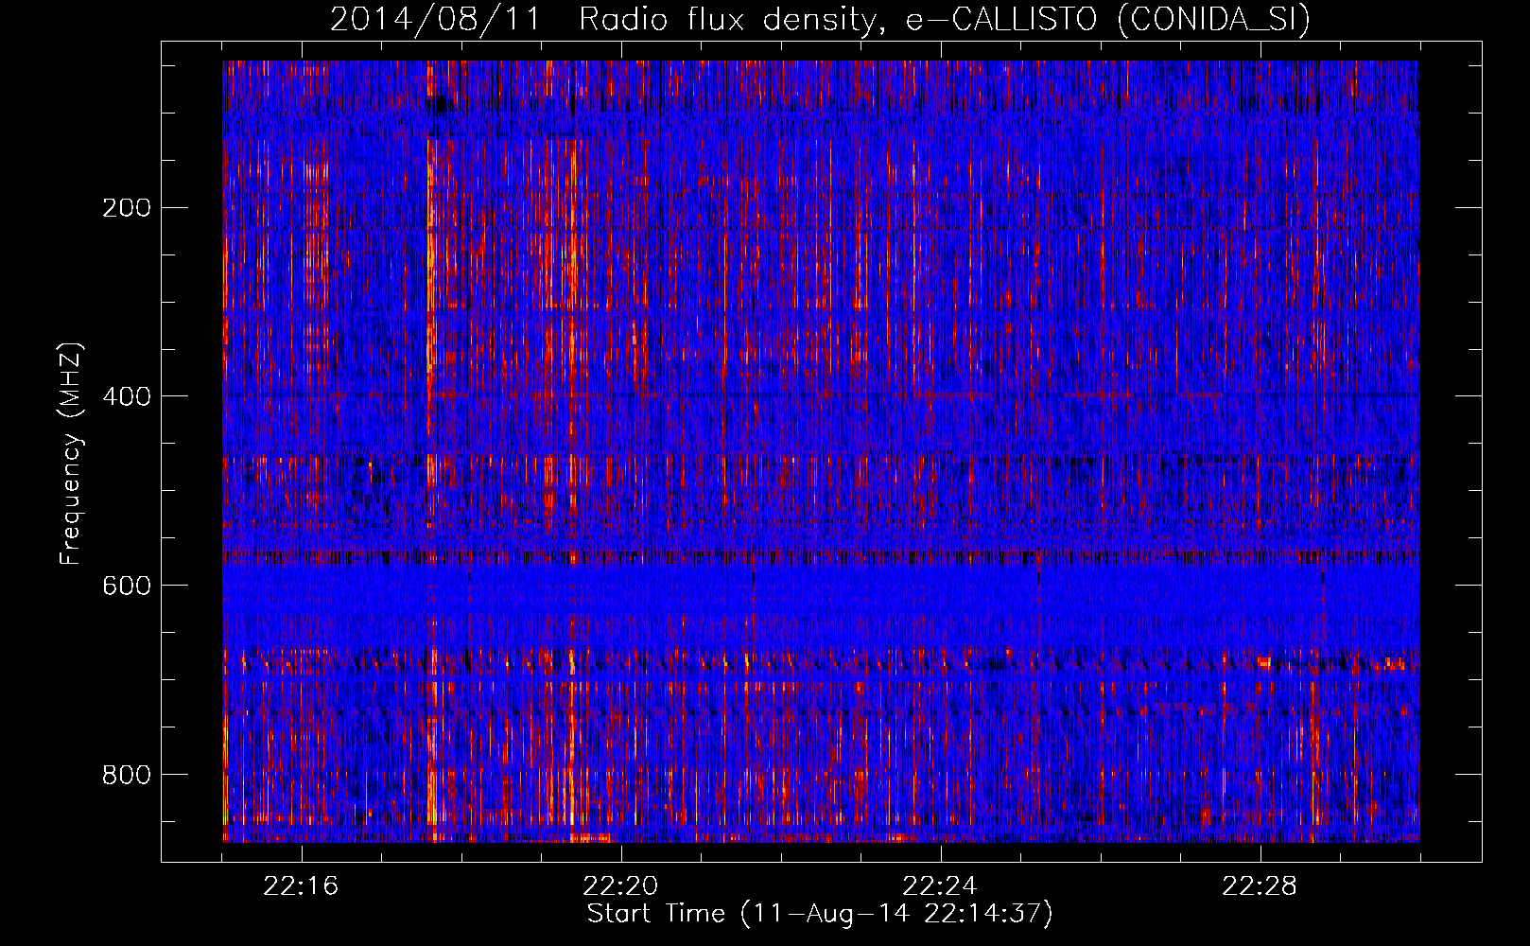Image resolution: width=1530 pixels, height=946 pixels.
Task: Click the "Start Time (11-Aug-14 22:14:37)" label
Action: [x=820, y=914]
